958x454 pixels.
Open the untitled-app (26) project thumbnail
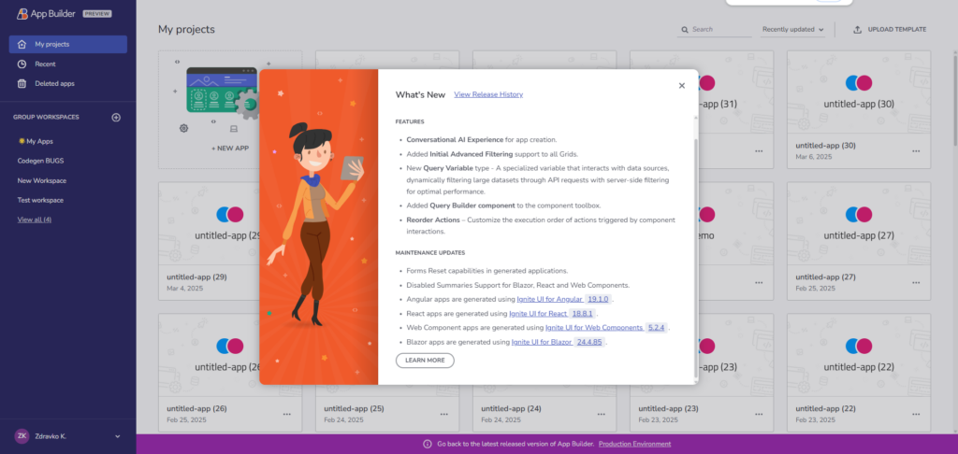(209, 355)
